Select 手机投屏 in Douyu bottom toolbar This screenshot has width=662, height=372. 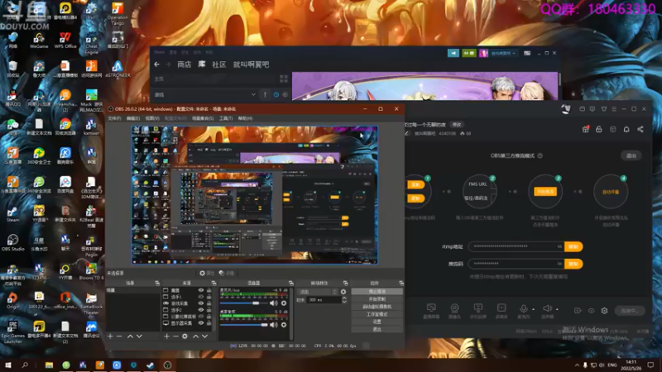point(478,311)
